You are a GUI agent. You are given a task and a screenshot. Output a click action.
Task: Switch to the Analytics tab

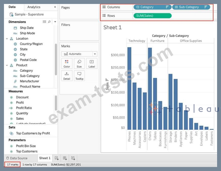[34, 7]
